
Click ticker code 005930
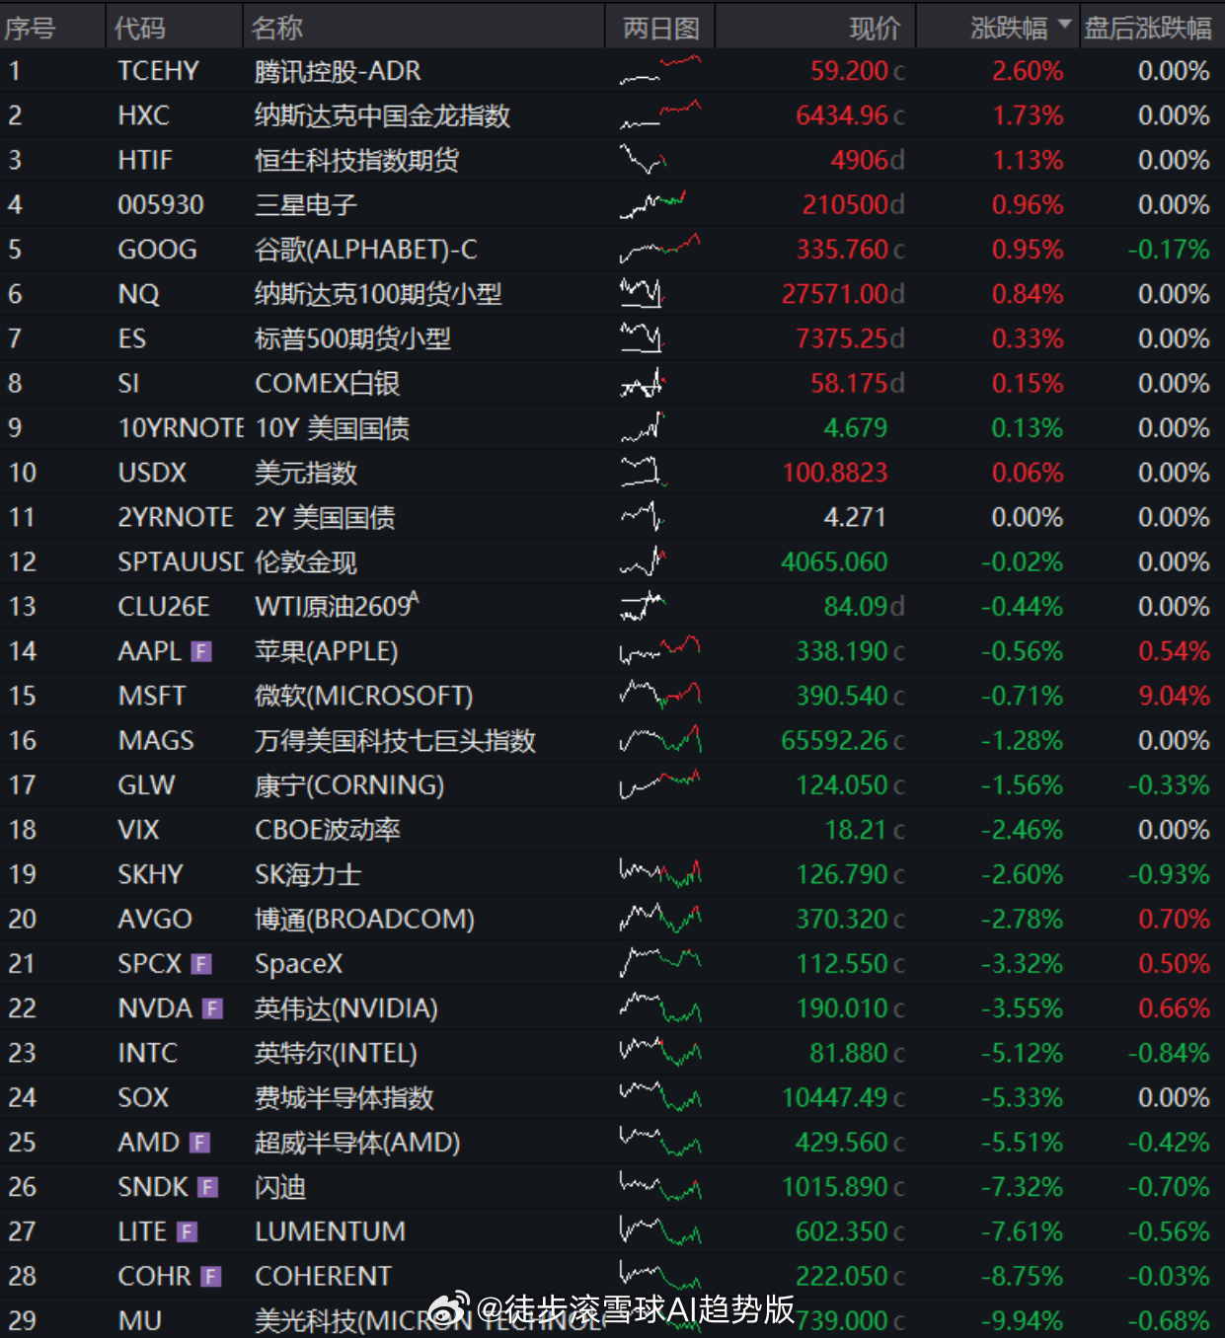coord(161,205)
